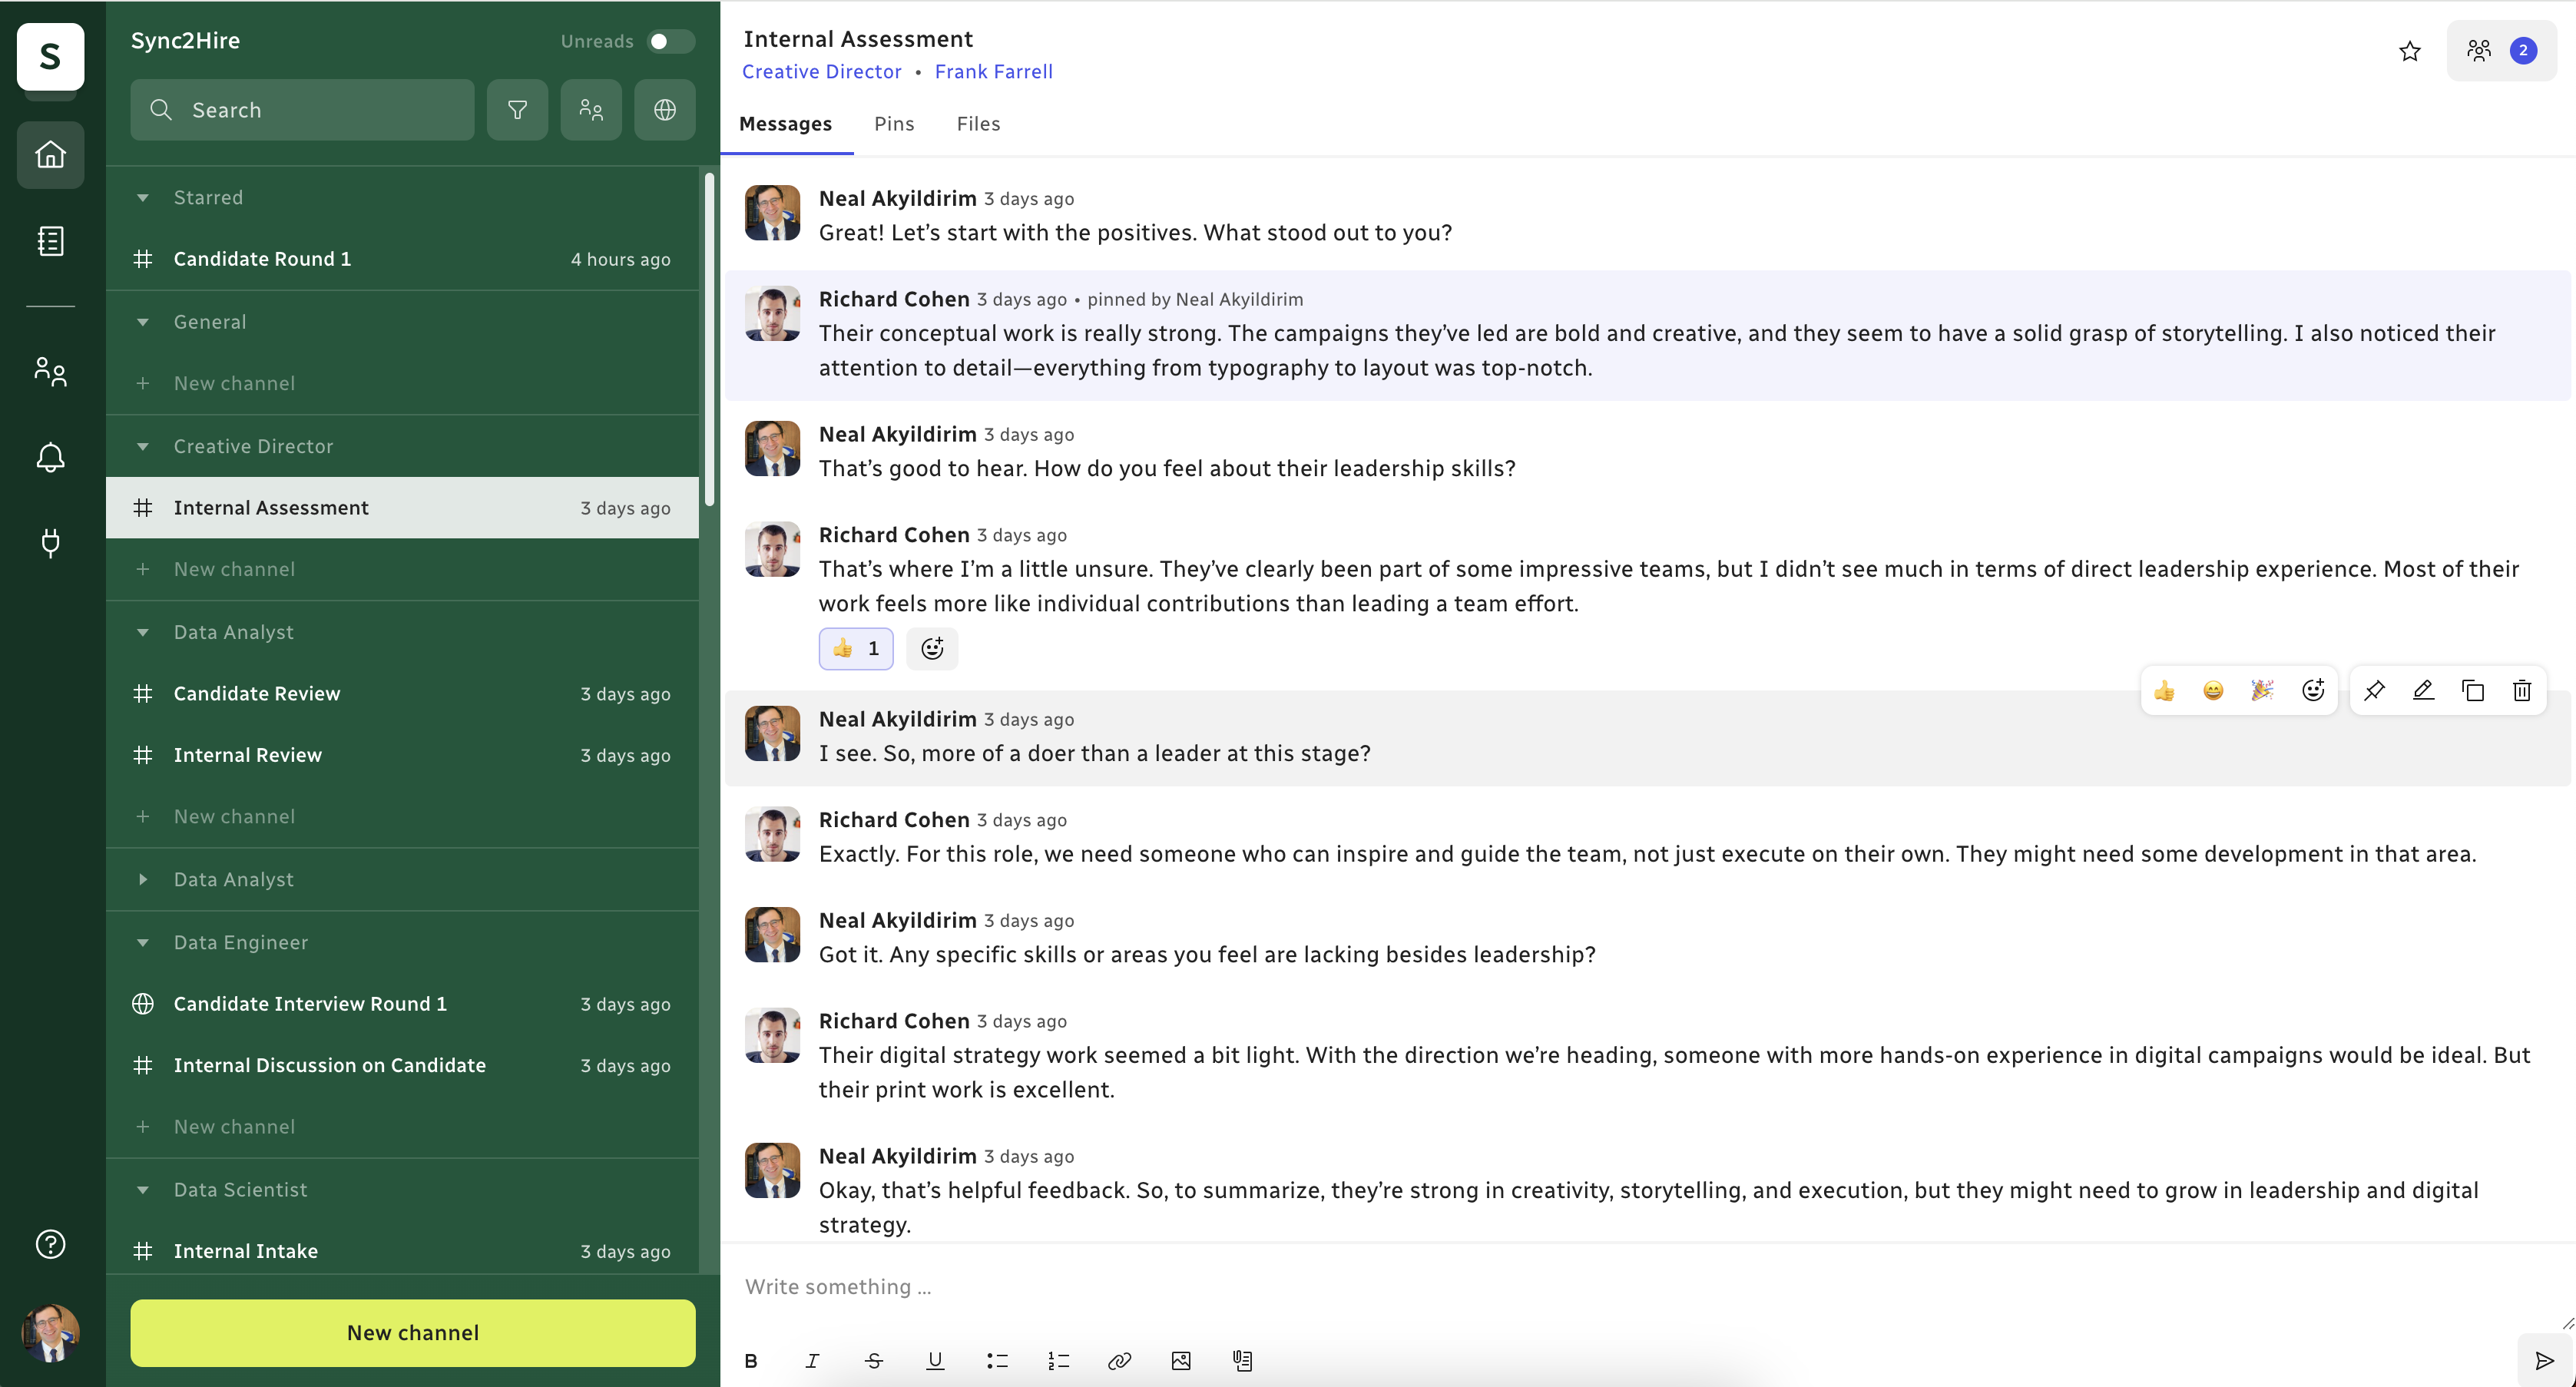Open the Frank Farrell link
Image resolution: width=2576 pixels, height=1387 pixels.
pyautogui.click(x=993, y=72)
